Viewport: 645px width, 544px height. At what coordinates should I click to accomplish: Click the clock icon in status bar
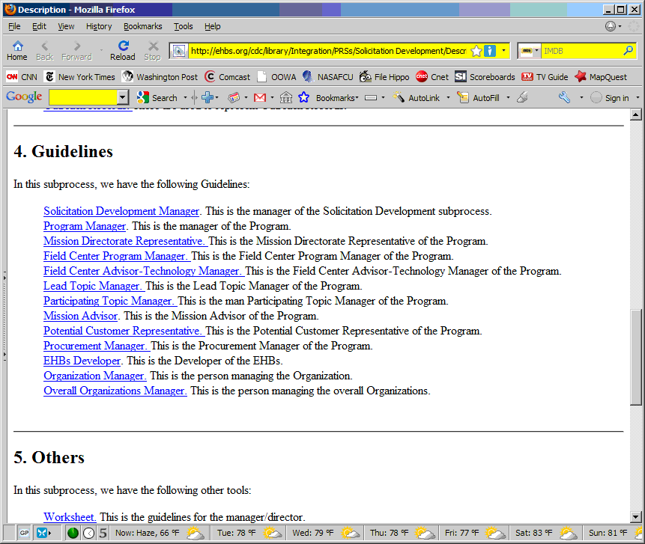click(89, 533)
